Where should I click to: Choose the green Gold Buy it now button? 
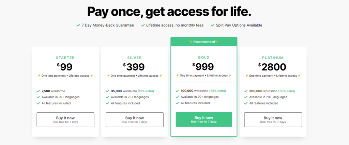tap(204, 119)
